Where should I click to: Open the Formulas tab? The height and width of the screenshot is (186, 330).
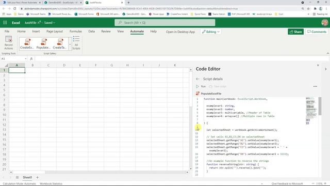[76, 31]
